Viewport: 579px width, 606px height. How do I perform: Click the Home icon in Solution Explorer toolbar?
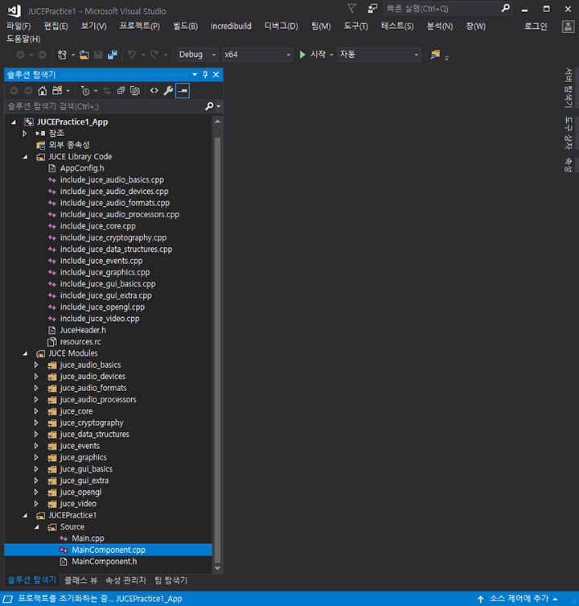(x=42, y=91)
